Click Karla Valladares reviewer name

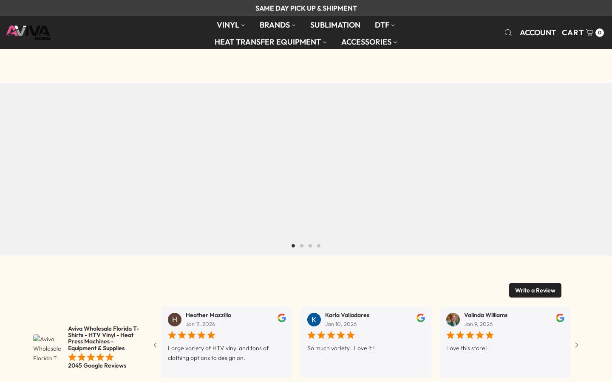347,315
